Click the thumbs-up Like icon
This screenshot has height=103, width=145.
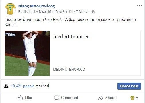pyautogui.click(x=20, y=98)
